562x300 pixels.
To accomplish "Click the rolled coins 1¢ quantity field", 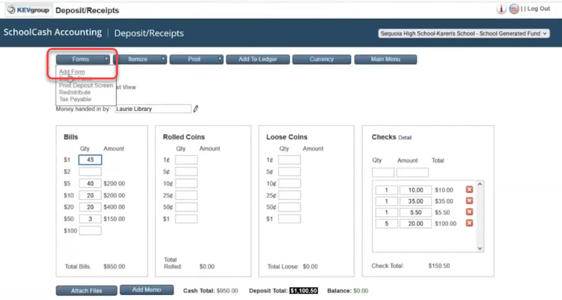I will 186,160.
